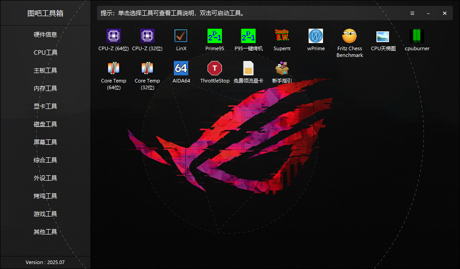Open the 磁盘工具 category
This screenshot has height=269, width=460.
click(x=45, y=124)
